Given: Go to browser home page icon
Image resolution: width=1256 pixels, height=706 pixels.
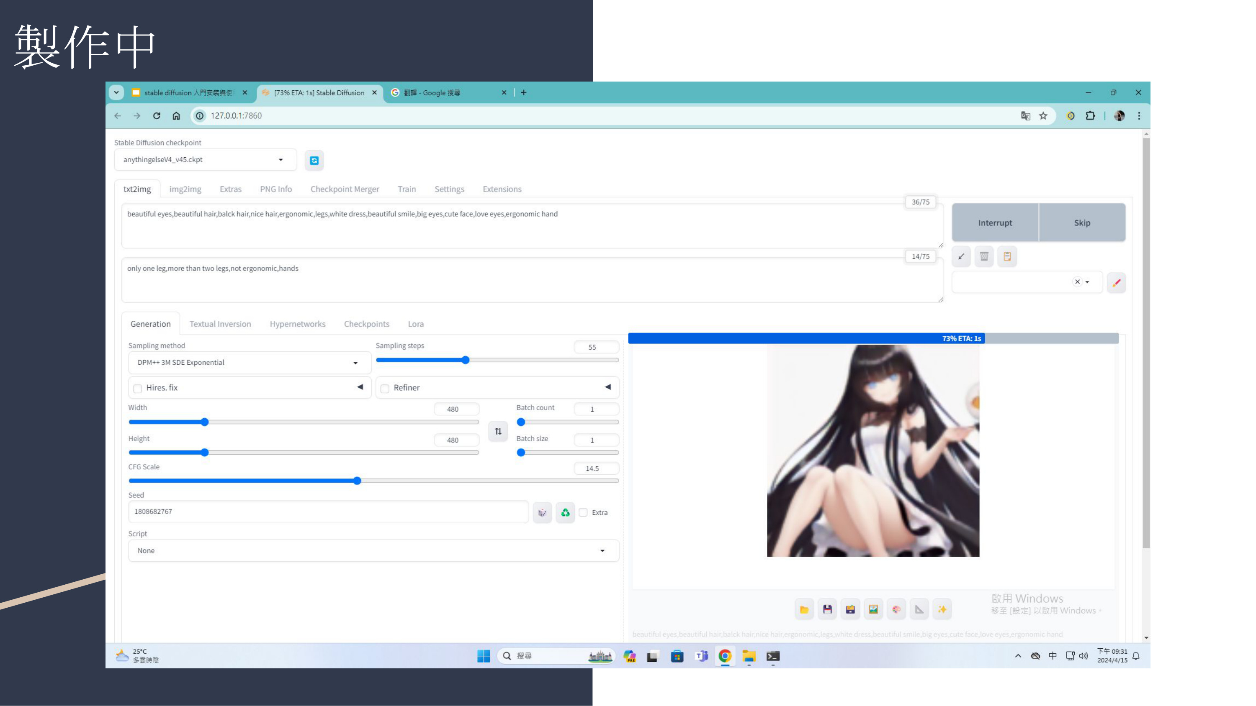Looking at the screenshot, I should click(x=176, y=116).
